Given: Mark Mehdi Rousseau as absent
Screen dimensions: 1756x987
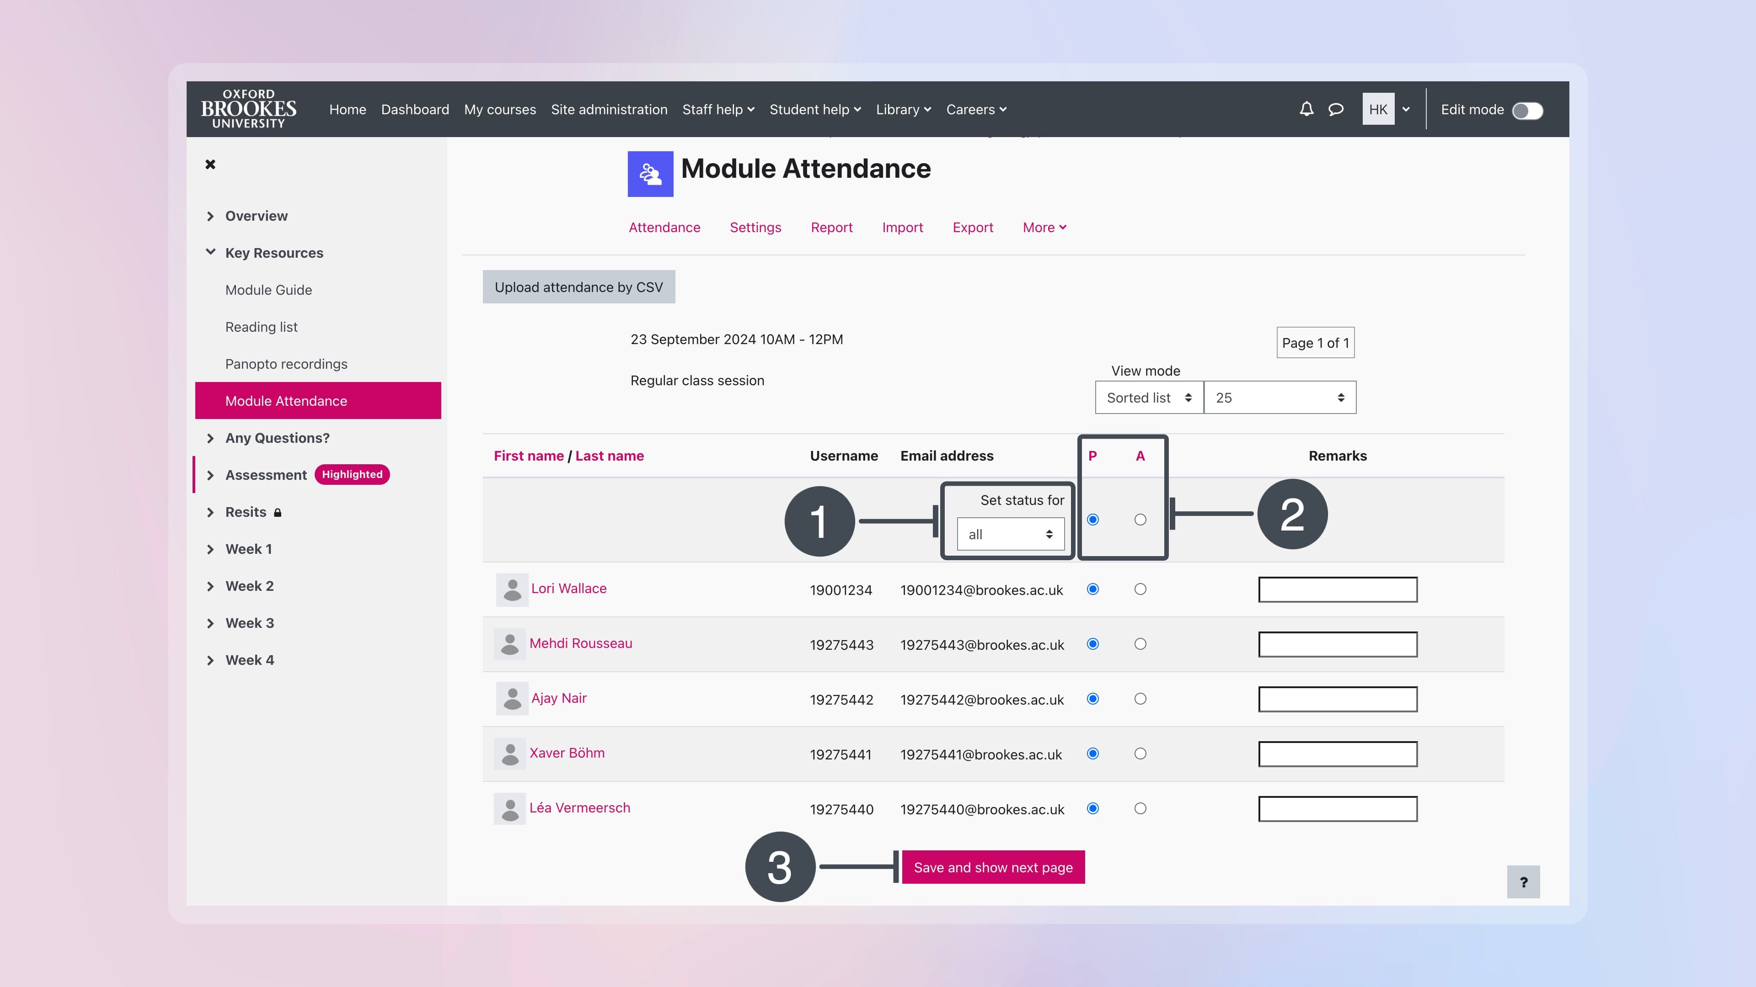Looking at the screenshot, I should click(1140, 644).
